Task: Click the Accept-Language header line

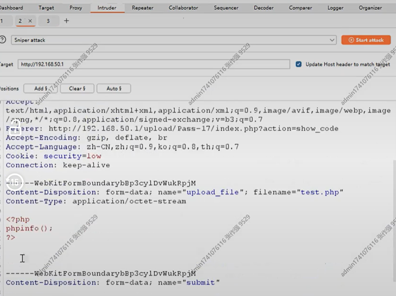Action: (x=122, y=147)
